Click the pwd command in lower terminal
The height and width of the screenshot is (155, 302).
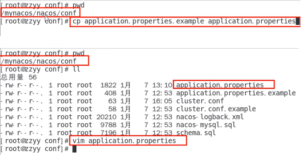[x=78, y=53]
